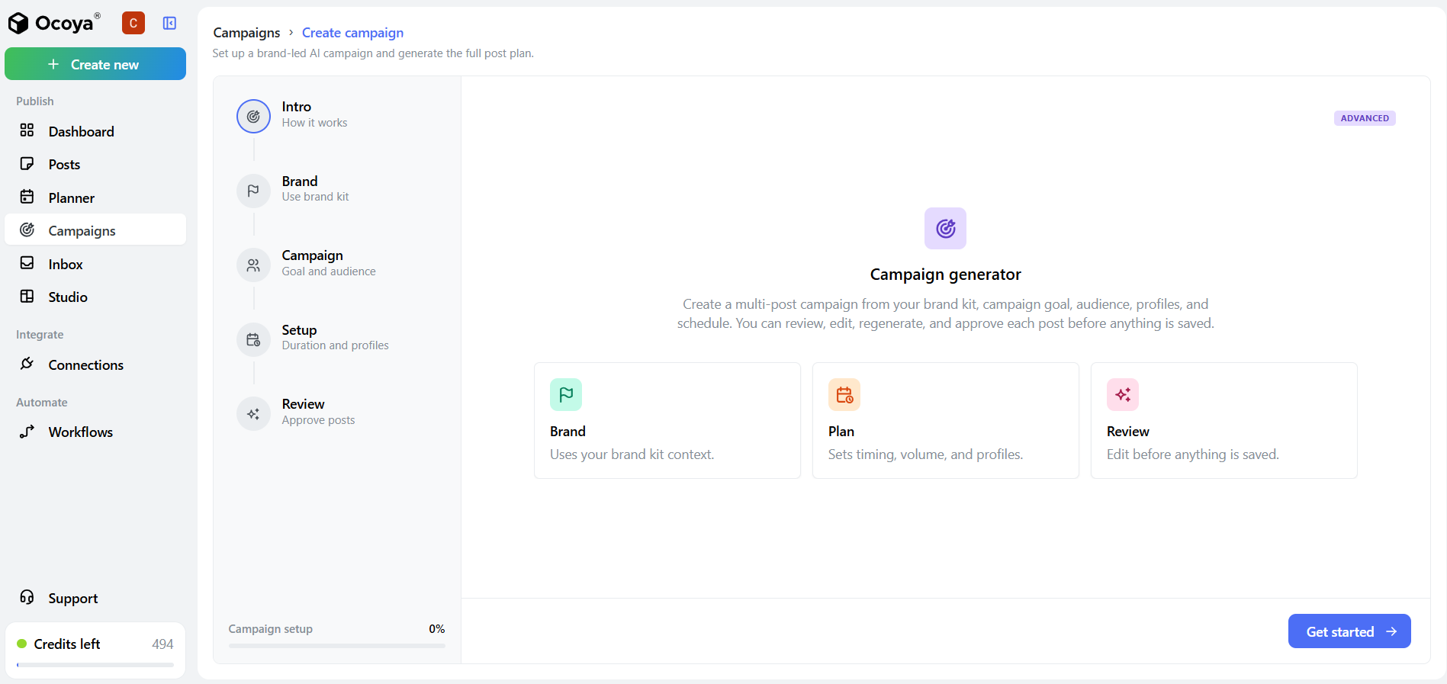Click the Support link

95,598
